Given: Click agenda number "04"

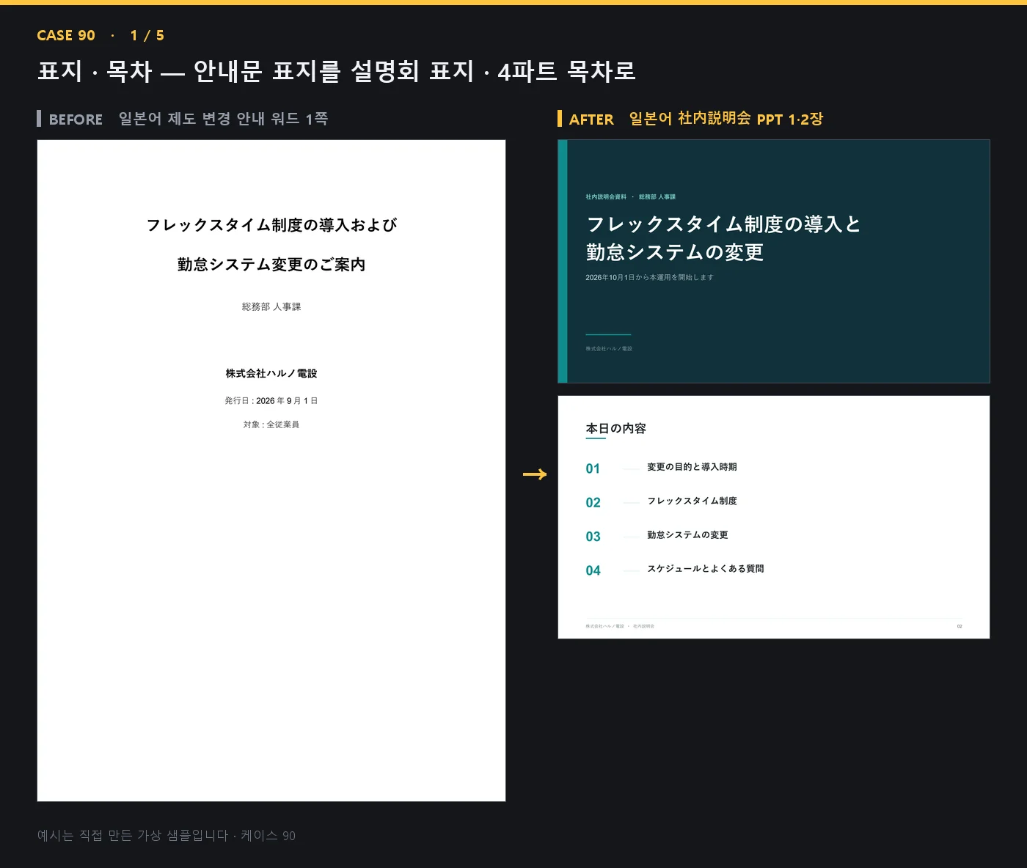Looking at the screenshot, I should tap(593, 571).
